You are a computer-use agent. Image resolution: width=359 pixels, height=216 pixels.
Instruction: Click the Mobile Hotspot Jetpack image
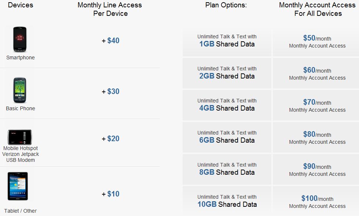(x=20, y=137)
